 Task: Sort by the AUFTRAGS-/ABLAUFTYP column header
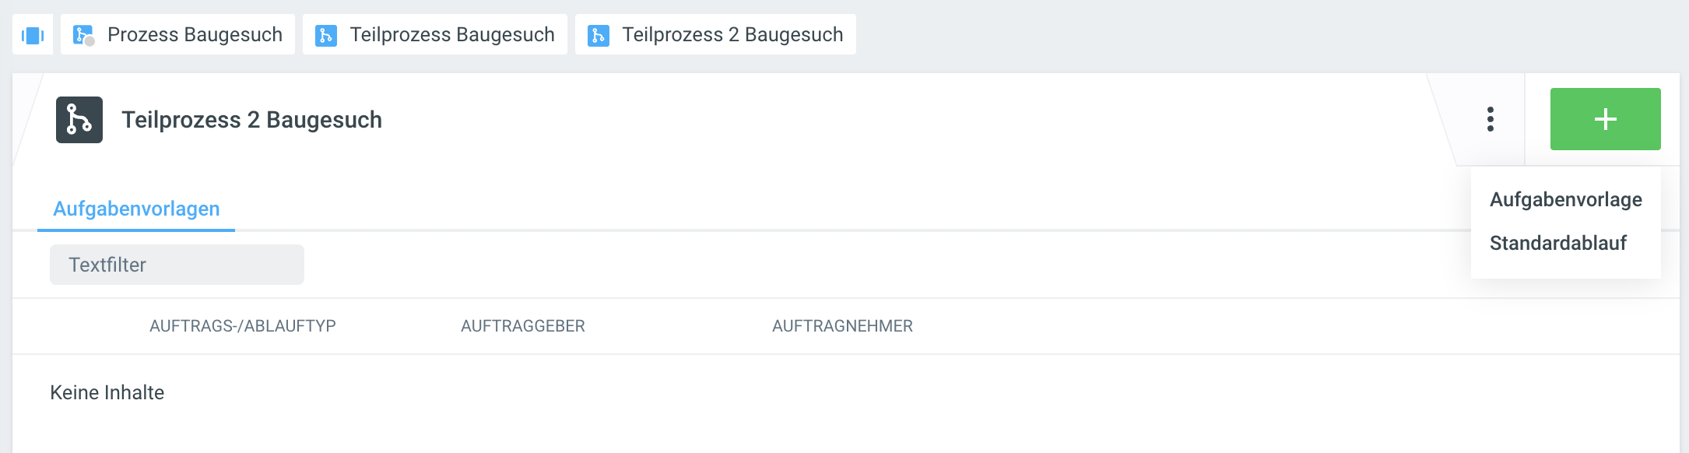(x=243, y=326)
